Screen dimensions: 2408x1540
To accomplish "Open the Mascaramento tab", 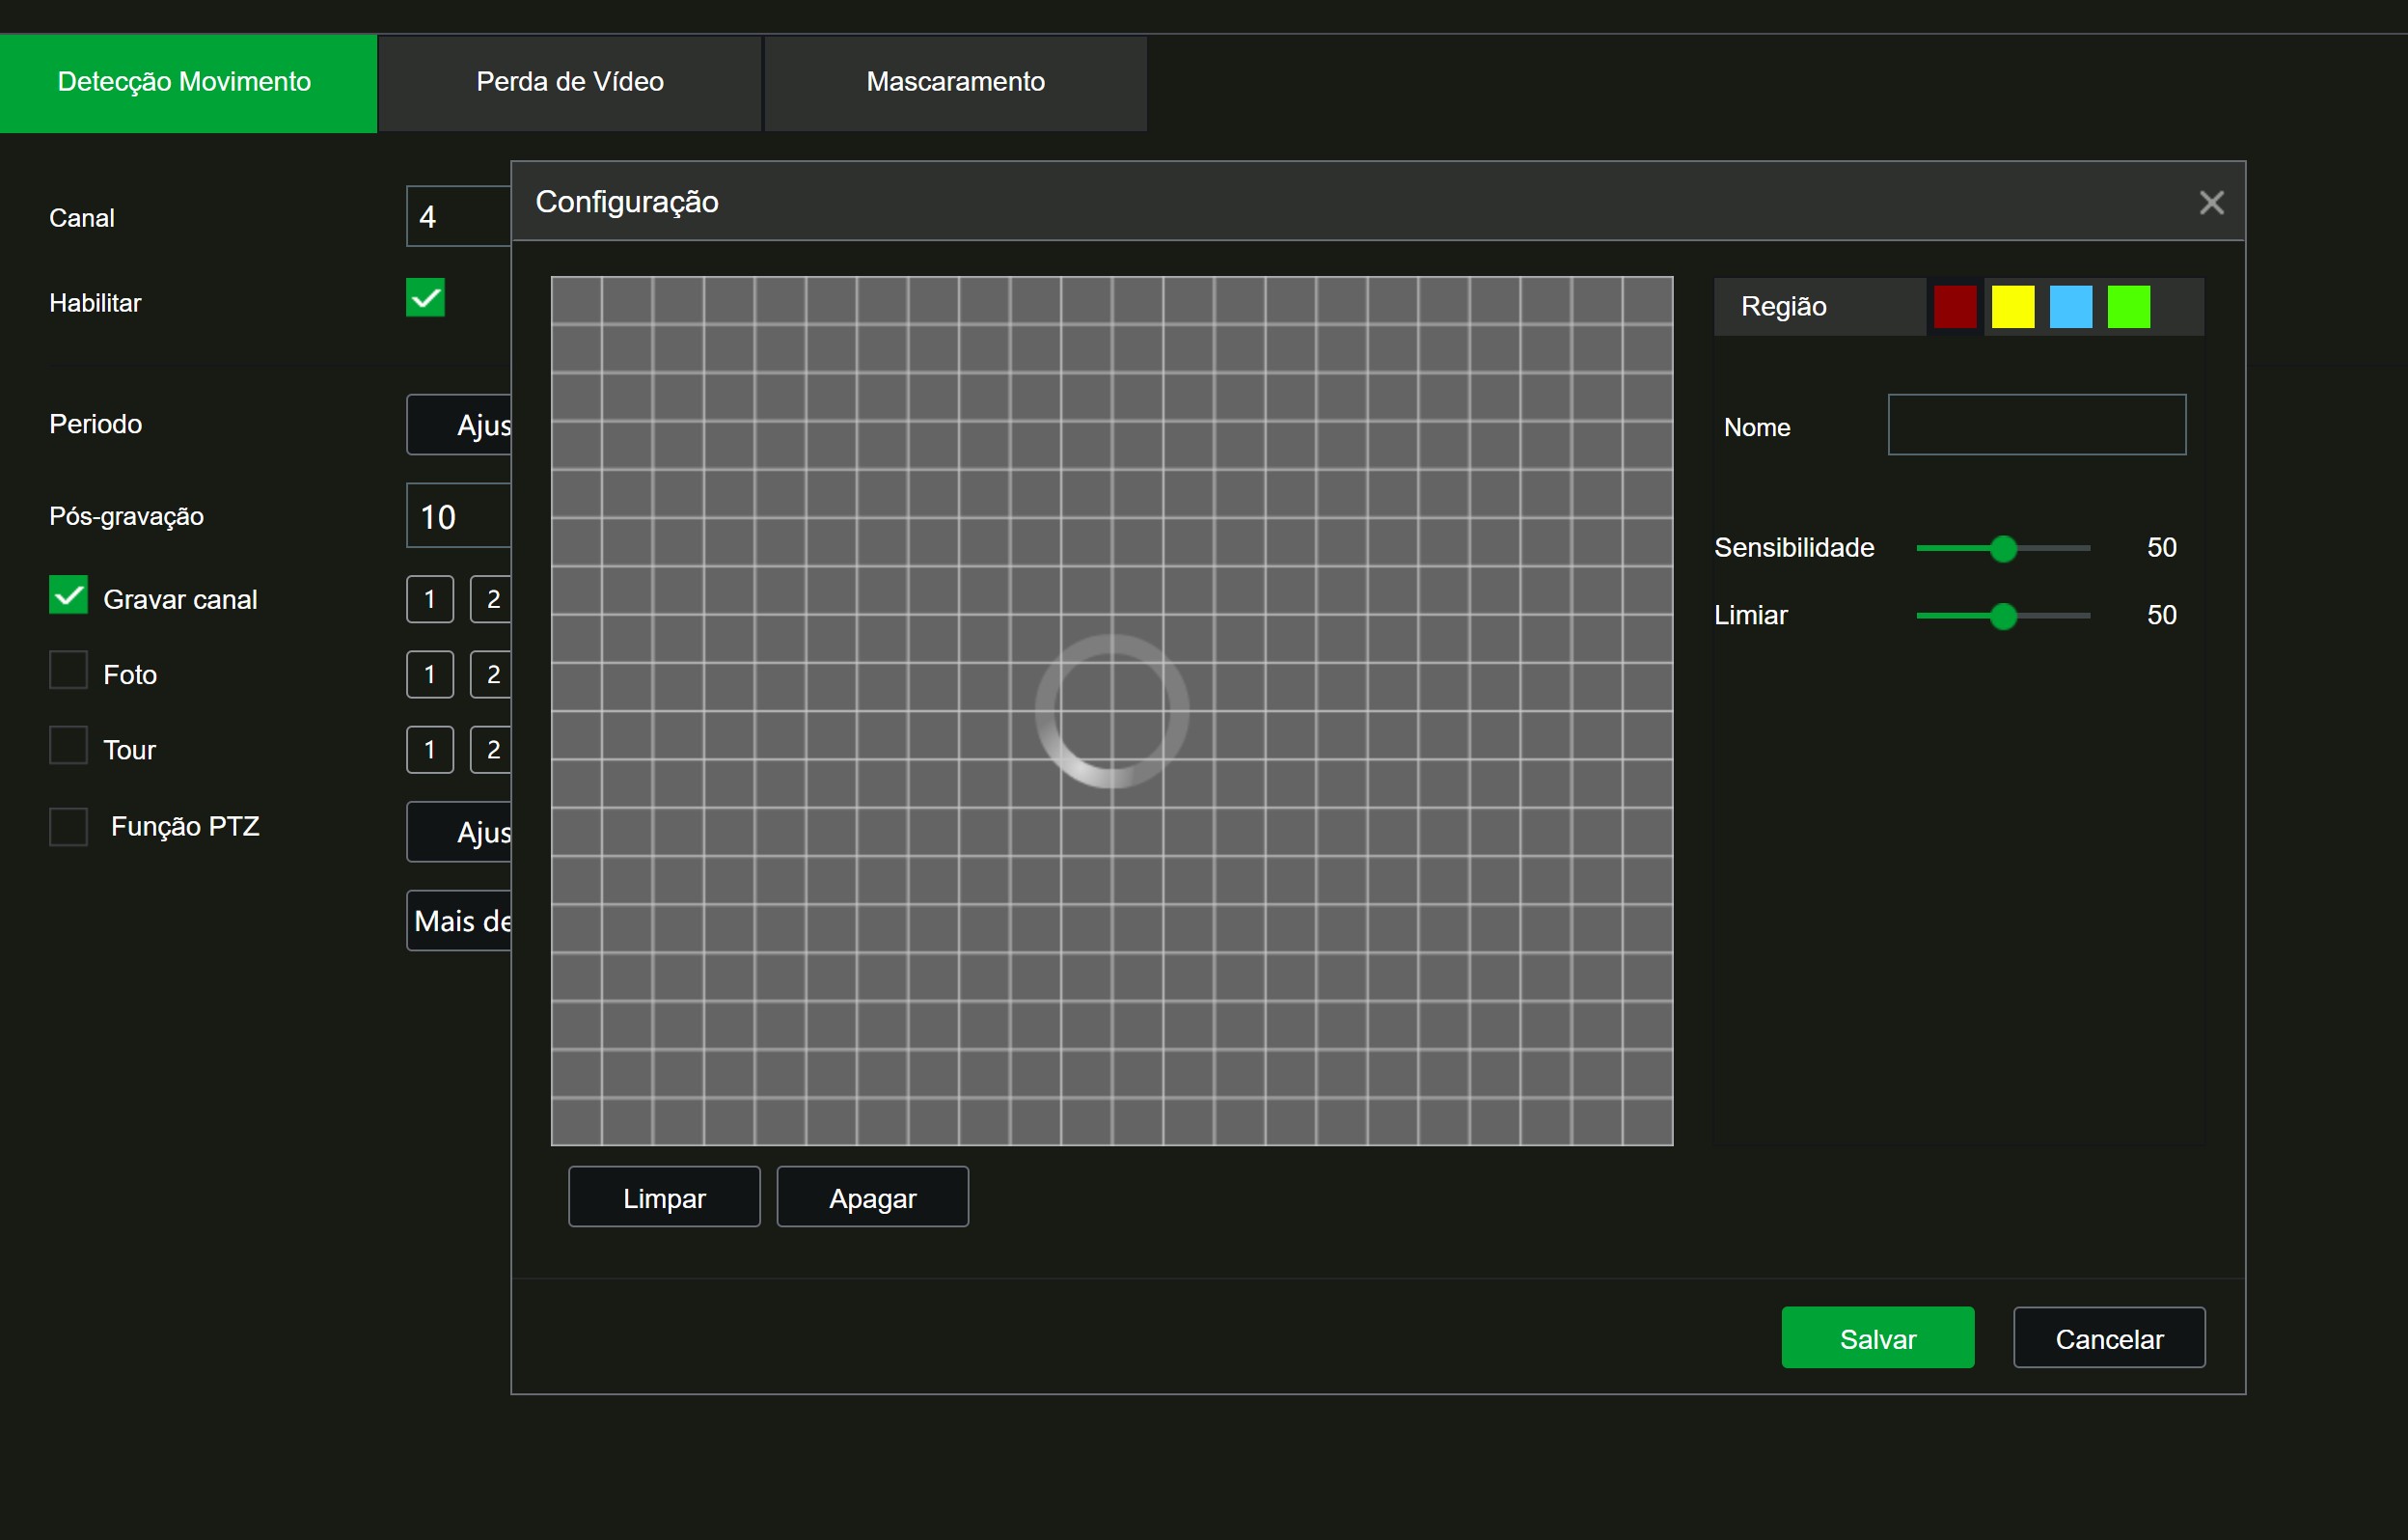I will (955, 82).
